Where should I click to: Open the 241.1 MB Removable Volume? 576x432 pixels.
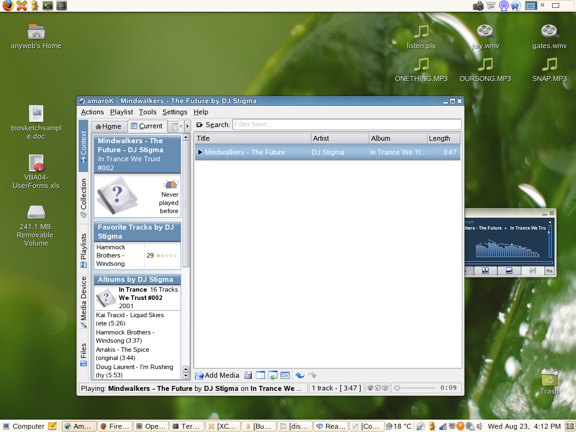point(36,225)
